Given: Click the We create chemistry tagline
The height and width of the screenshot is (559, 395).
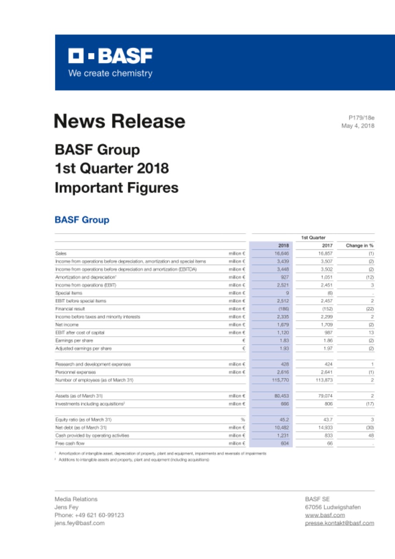Looking at the screenshot, I should click(x=110, y=73).
